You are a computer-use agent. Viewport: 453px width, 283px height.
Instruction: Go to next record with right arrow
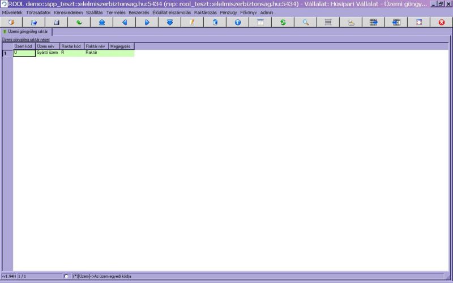[147, 22]
